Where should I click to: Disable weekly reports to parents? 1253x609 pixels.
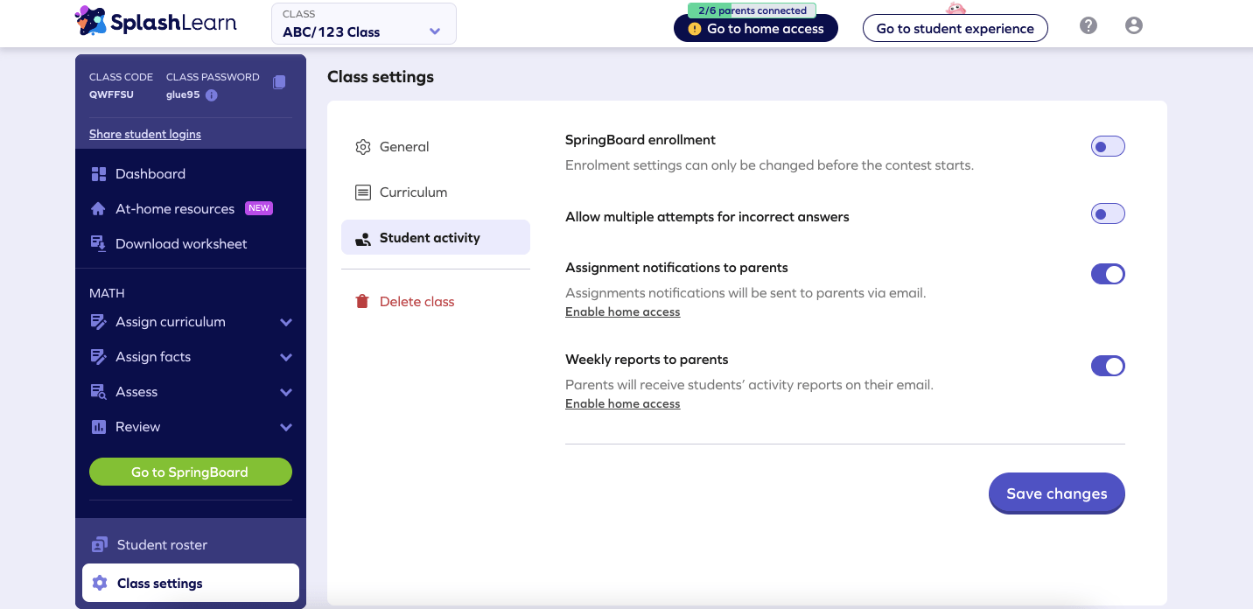point(1108,366)
